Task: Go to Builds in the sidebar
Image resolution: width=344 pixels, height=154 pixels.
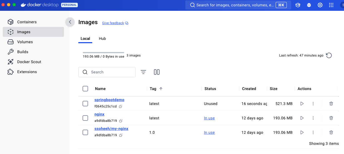Action: pos(33,52)
